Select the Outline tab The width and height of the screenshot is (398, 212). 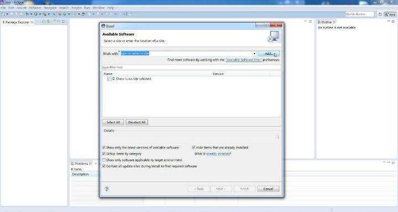click(x=327, y=22)
